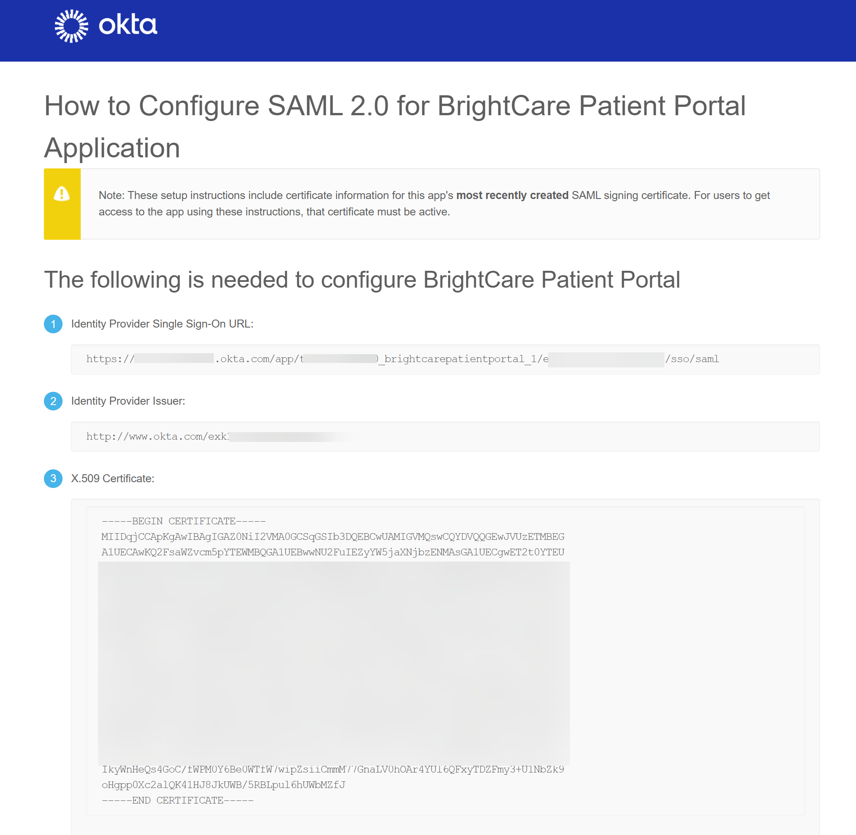The image size is (856, 835).
Task: Click the BEGIN CERTIFICATE line
Action: click(x=184, y=521)
